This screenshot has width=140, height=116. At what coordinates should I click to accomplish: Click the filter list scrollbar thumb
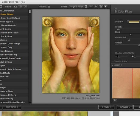point(30,11)
